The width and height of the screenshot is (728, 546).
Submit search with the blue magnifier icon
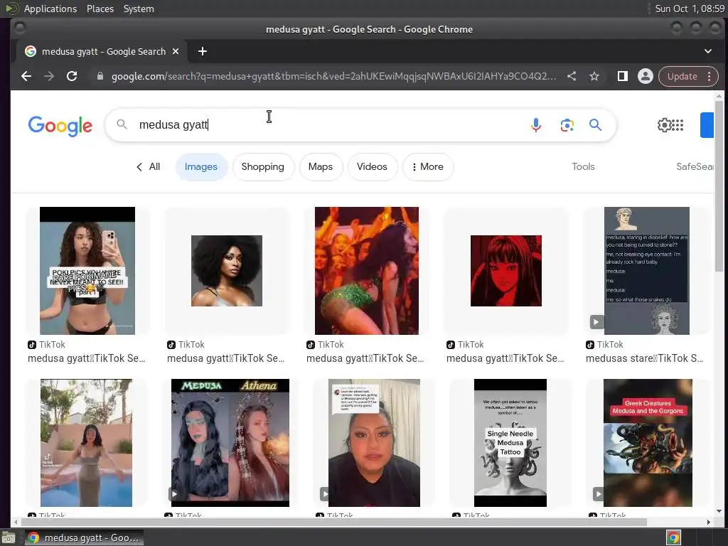595,125
